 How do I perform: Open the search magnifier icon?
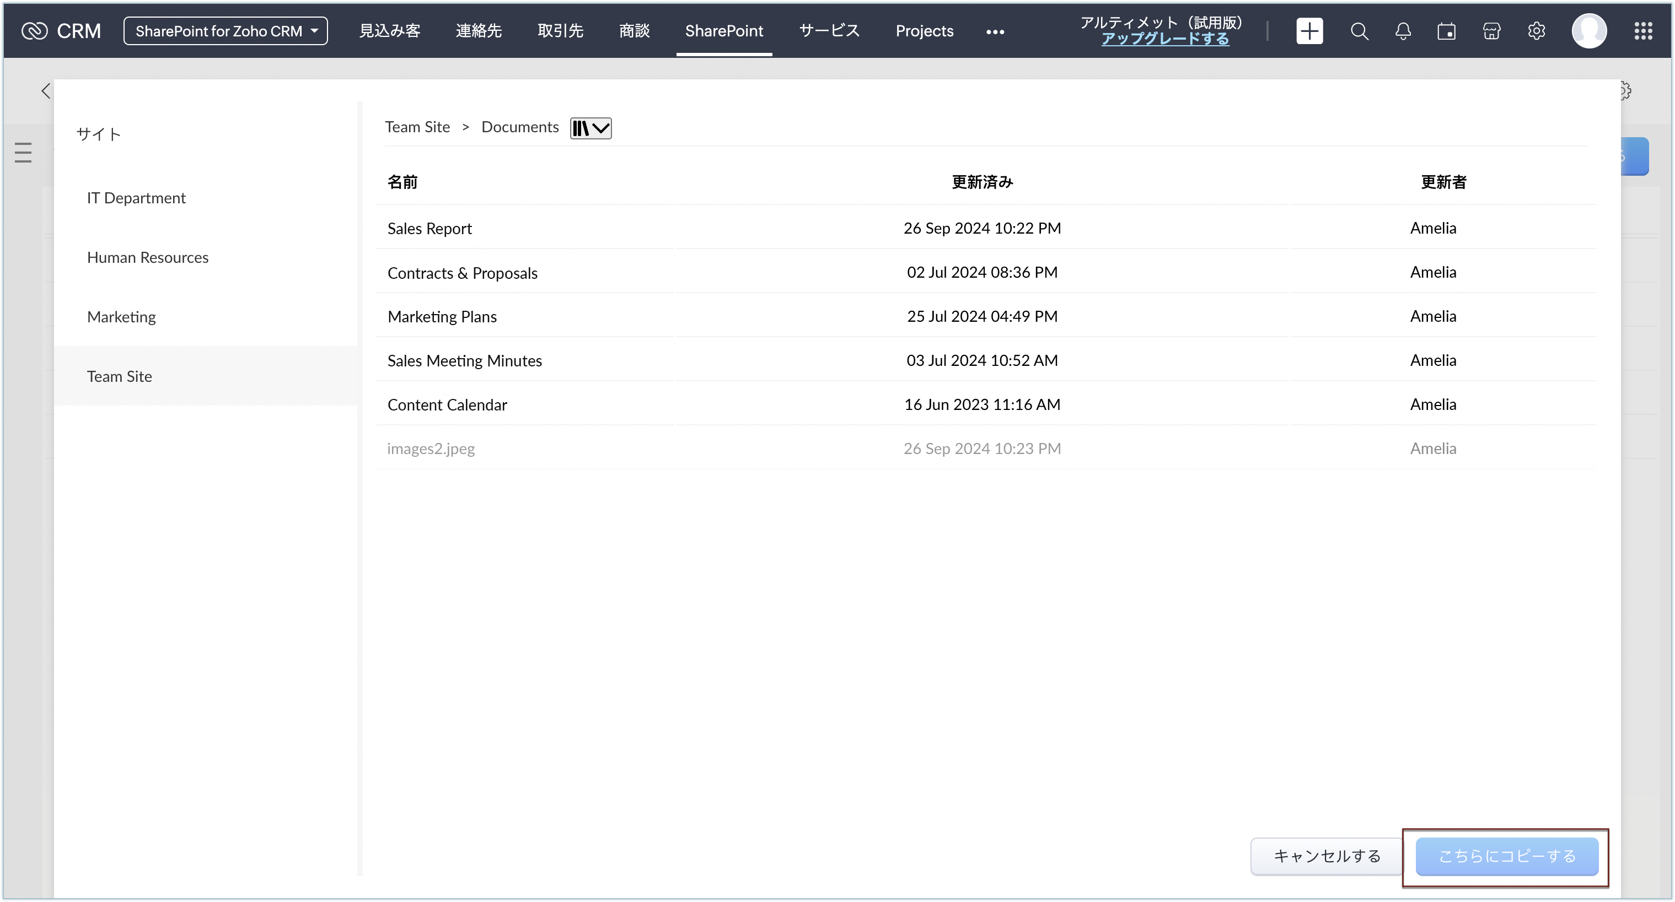[x=1359, y=30]
